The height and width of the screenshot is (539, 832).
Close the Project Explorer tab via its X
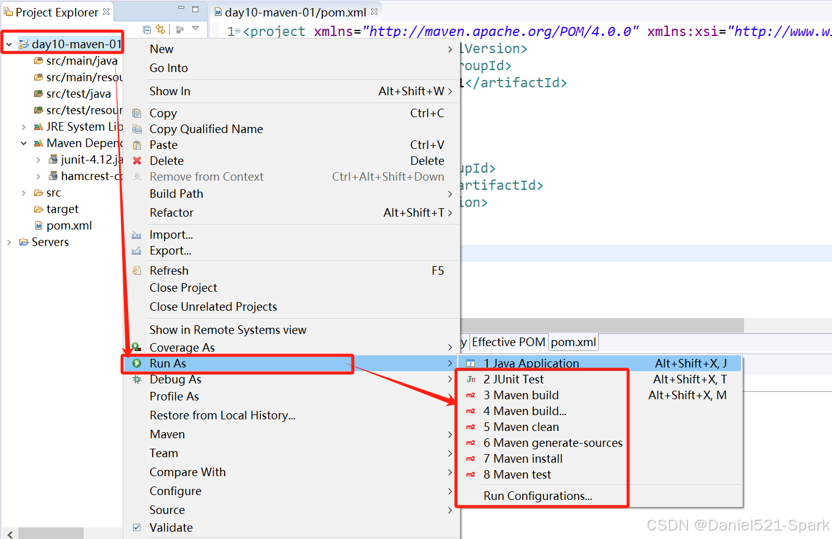point(106,11)
